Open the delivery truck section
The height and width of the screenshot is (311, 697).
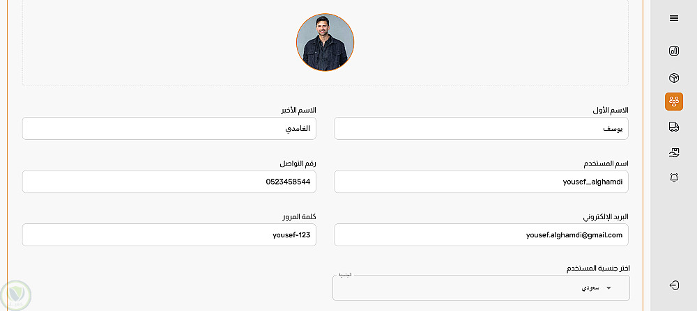coord(674,127)
